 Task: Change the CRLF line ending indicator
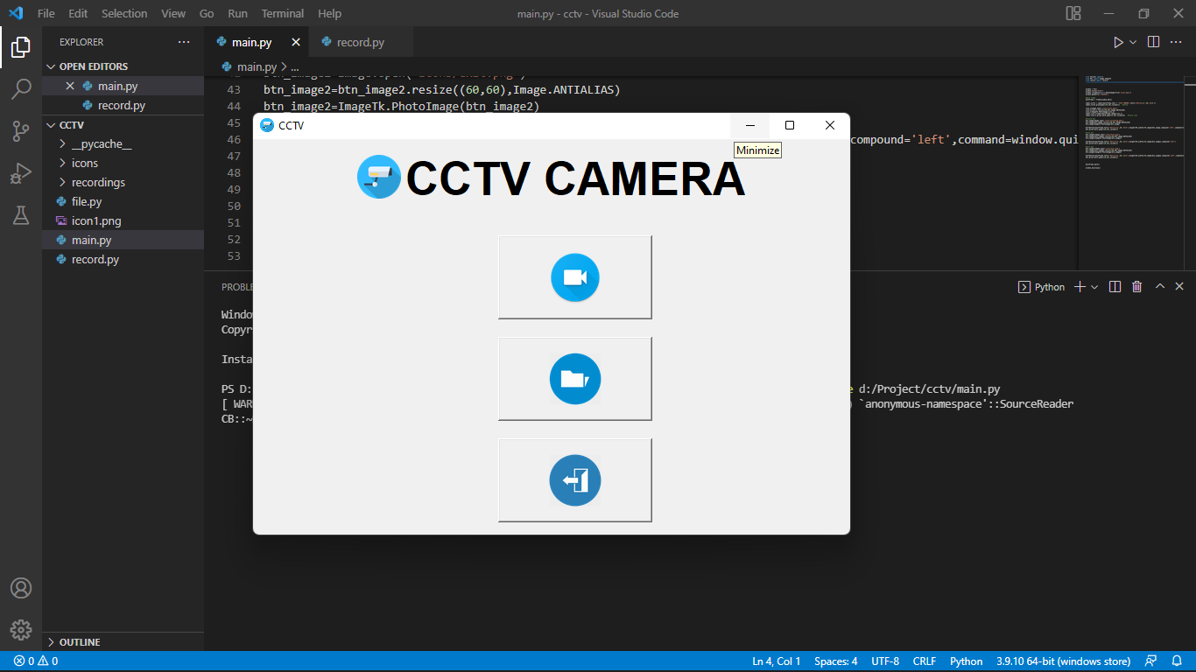[x=924, y=661]
